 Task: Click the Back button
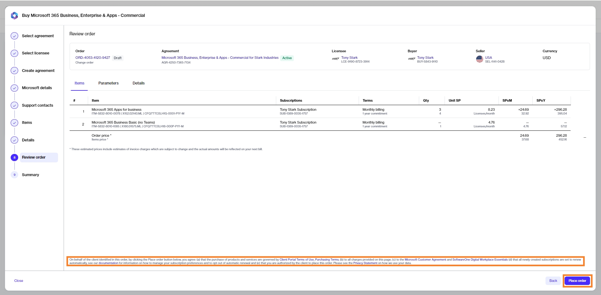[x=553, y=281]
